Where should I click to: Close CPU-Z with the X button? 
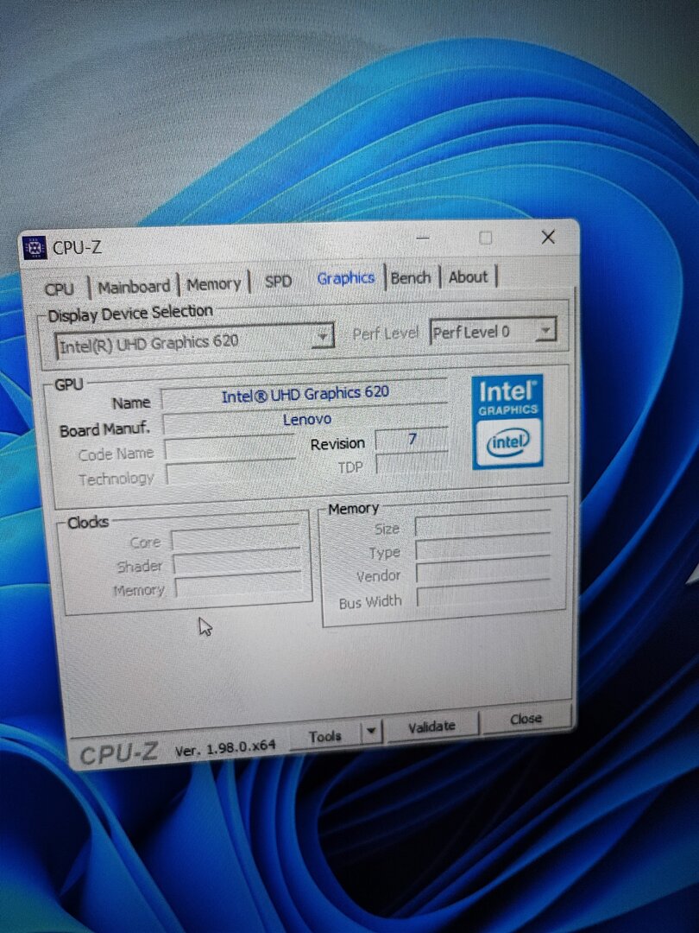click(x=548, y=237)
